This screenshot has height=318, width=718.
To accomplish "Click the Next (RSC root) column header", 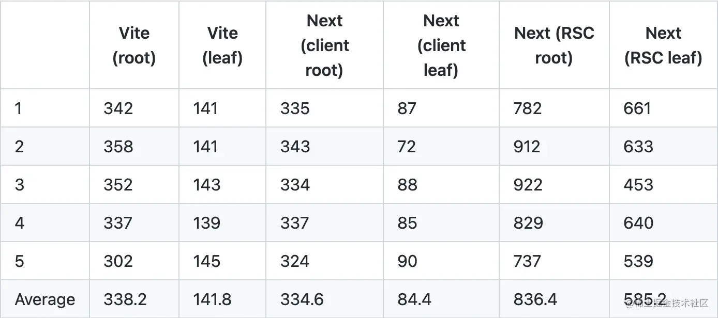I will pyautogui.click(x=554, y=45).
